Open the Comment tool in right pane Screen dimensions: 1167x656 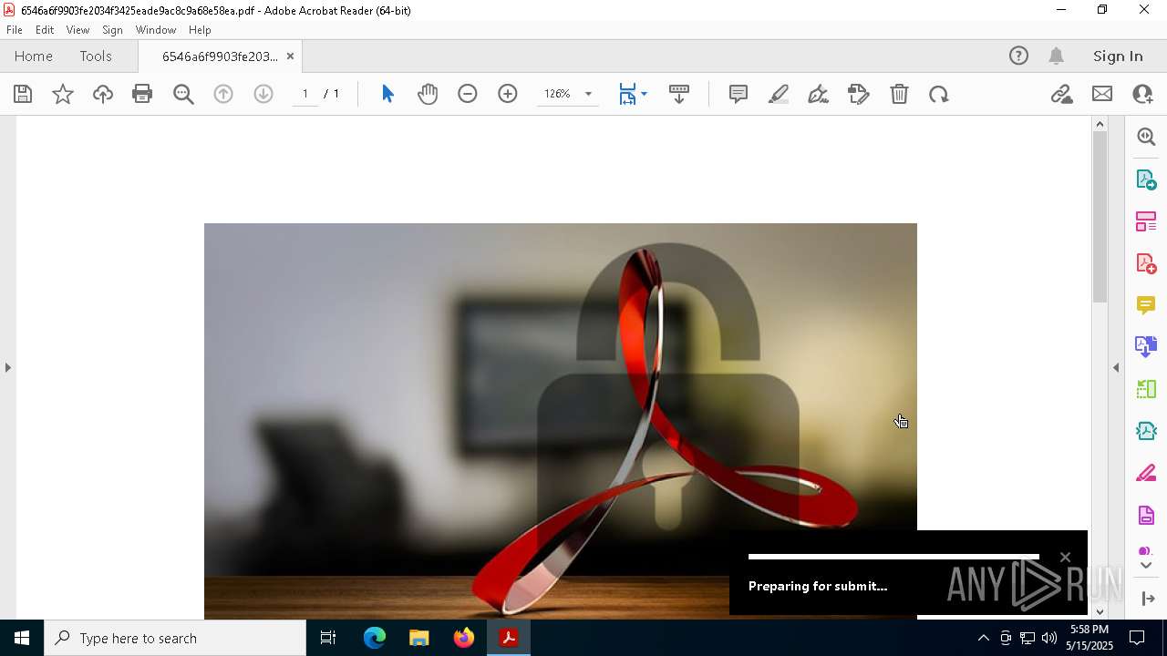pos(1146,304)
